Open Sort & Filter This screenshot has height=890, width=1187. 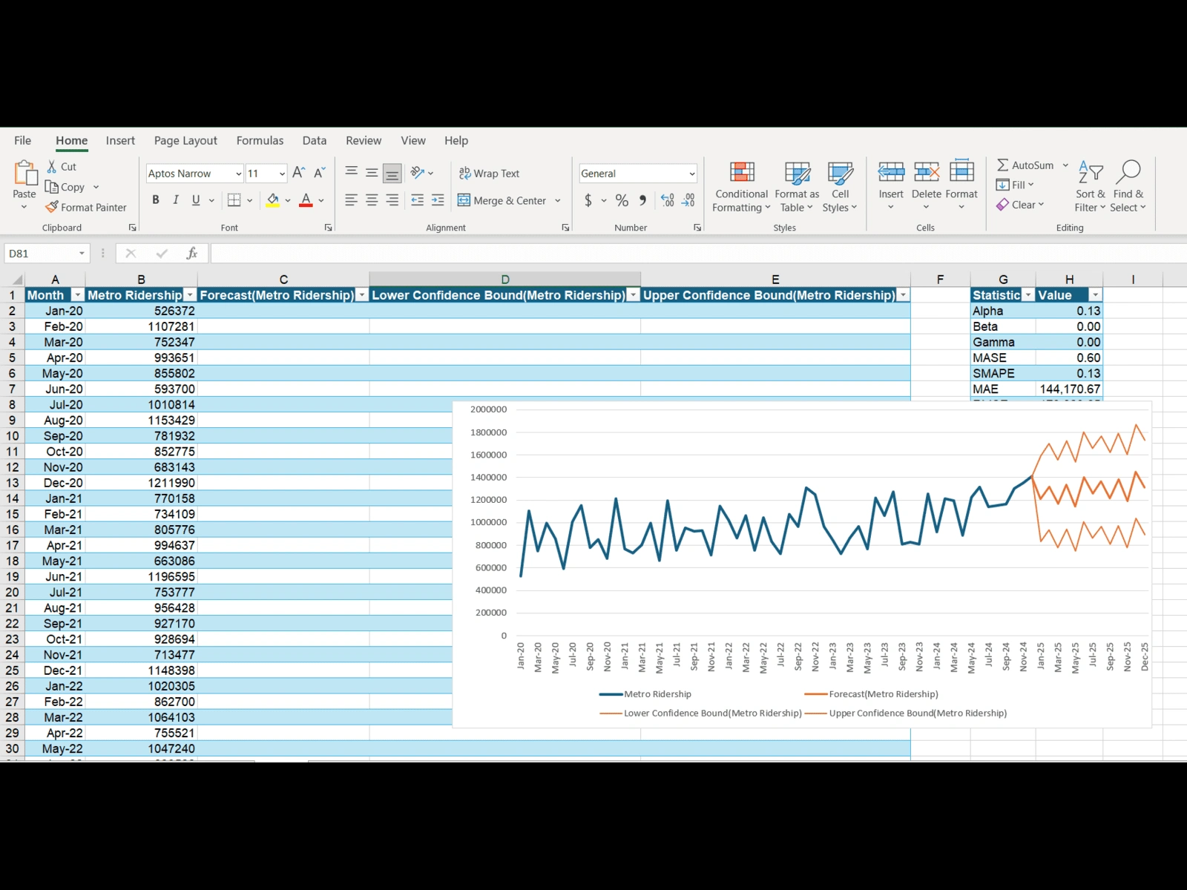(x=1090, y=185)
